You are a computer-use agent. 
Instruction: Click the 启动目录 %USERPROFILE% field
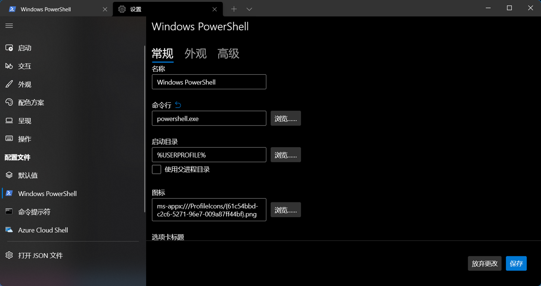point(209,154)
